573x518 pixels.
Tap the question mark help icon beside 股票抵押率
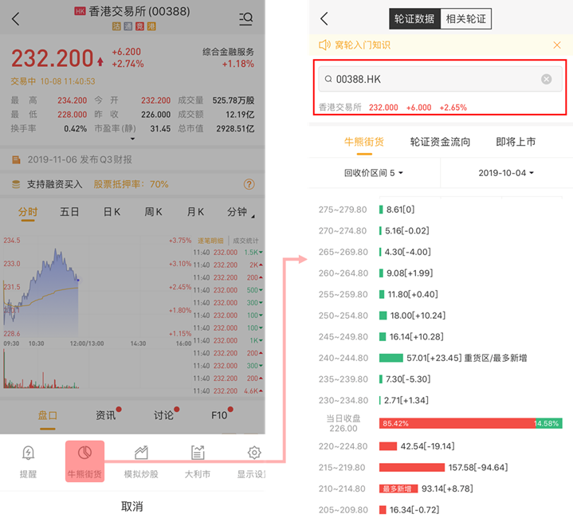point(249,184)
